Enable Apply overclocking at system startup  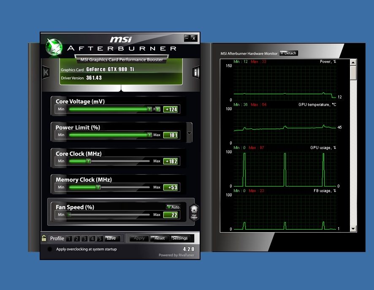tap(50, 249)
